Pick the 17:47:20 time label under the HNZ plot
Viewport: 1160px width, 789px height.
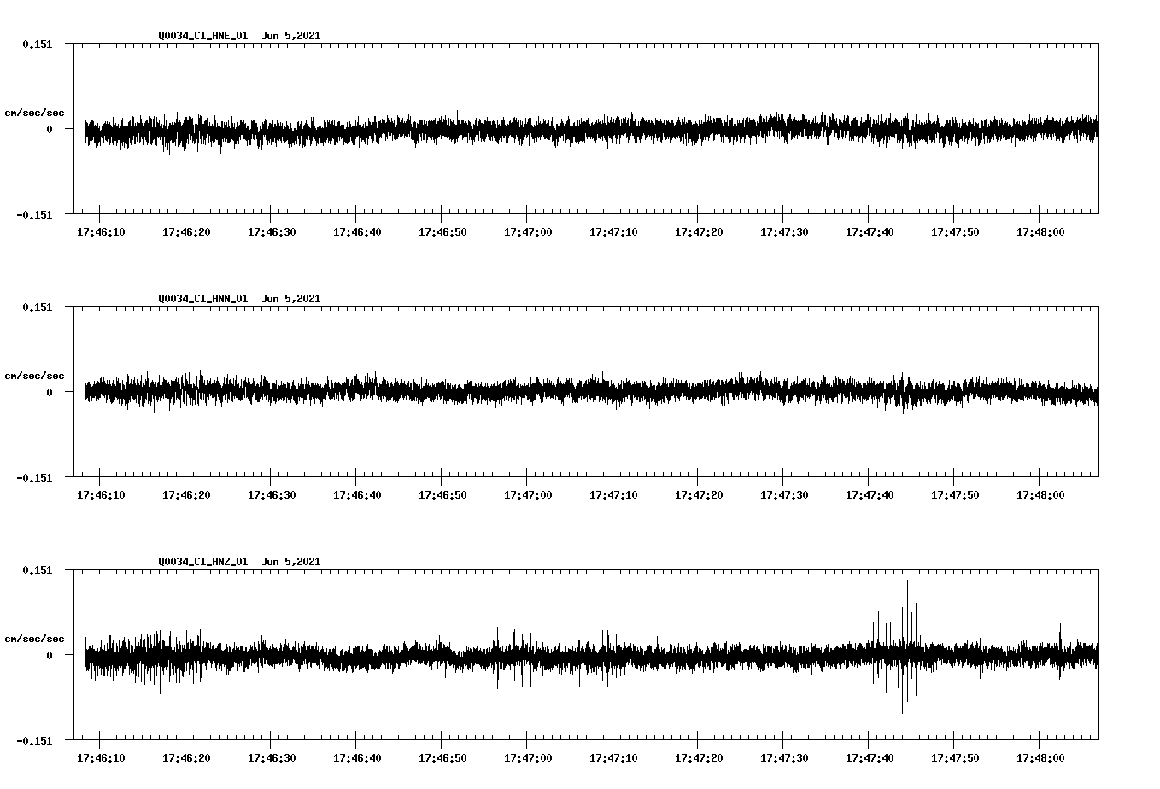point(699,757)
